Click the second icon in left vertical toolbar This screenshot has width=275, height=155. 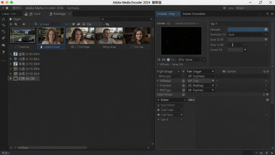3,25
